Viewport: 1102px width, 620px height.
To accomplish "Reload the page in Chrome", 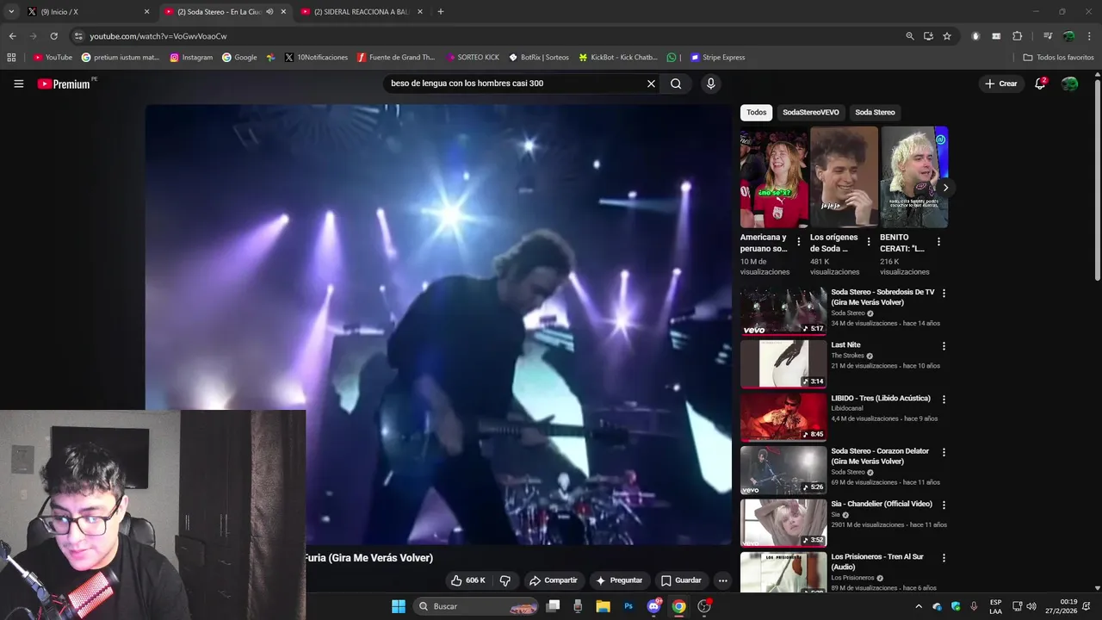I will point(53,36).
